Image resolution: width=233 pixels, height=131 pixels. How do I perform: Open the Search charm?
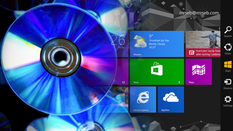click(x=228, y=31)
